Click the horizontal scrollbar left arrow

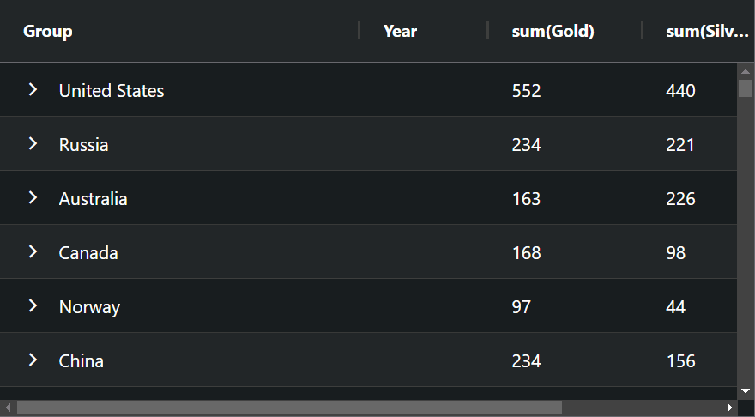pos(8,408)
